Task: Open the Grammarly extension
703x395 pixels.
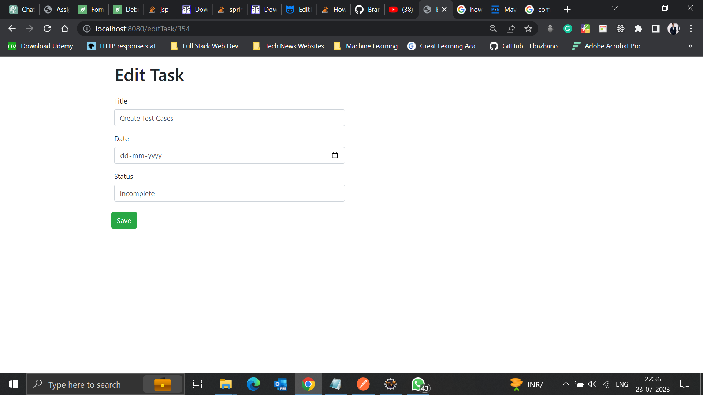Action: 568,29
